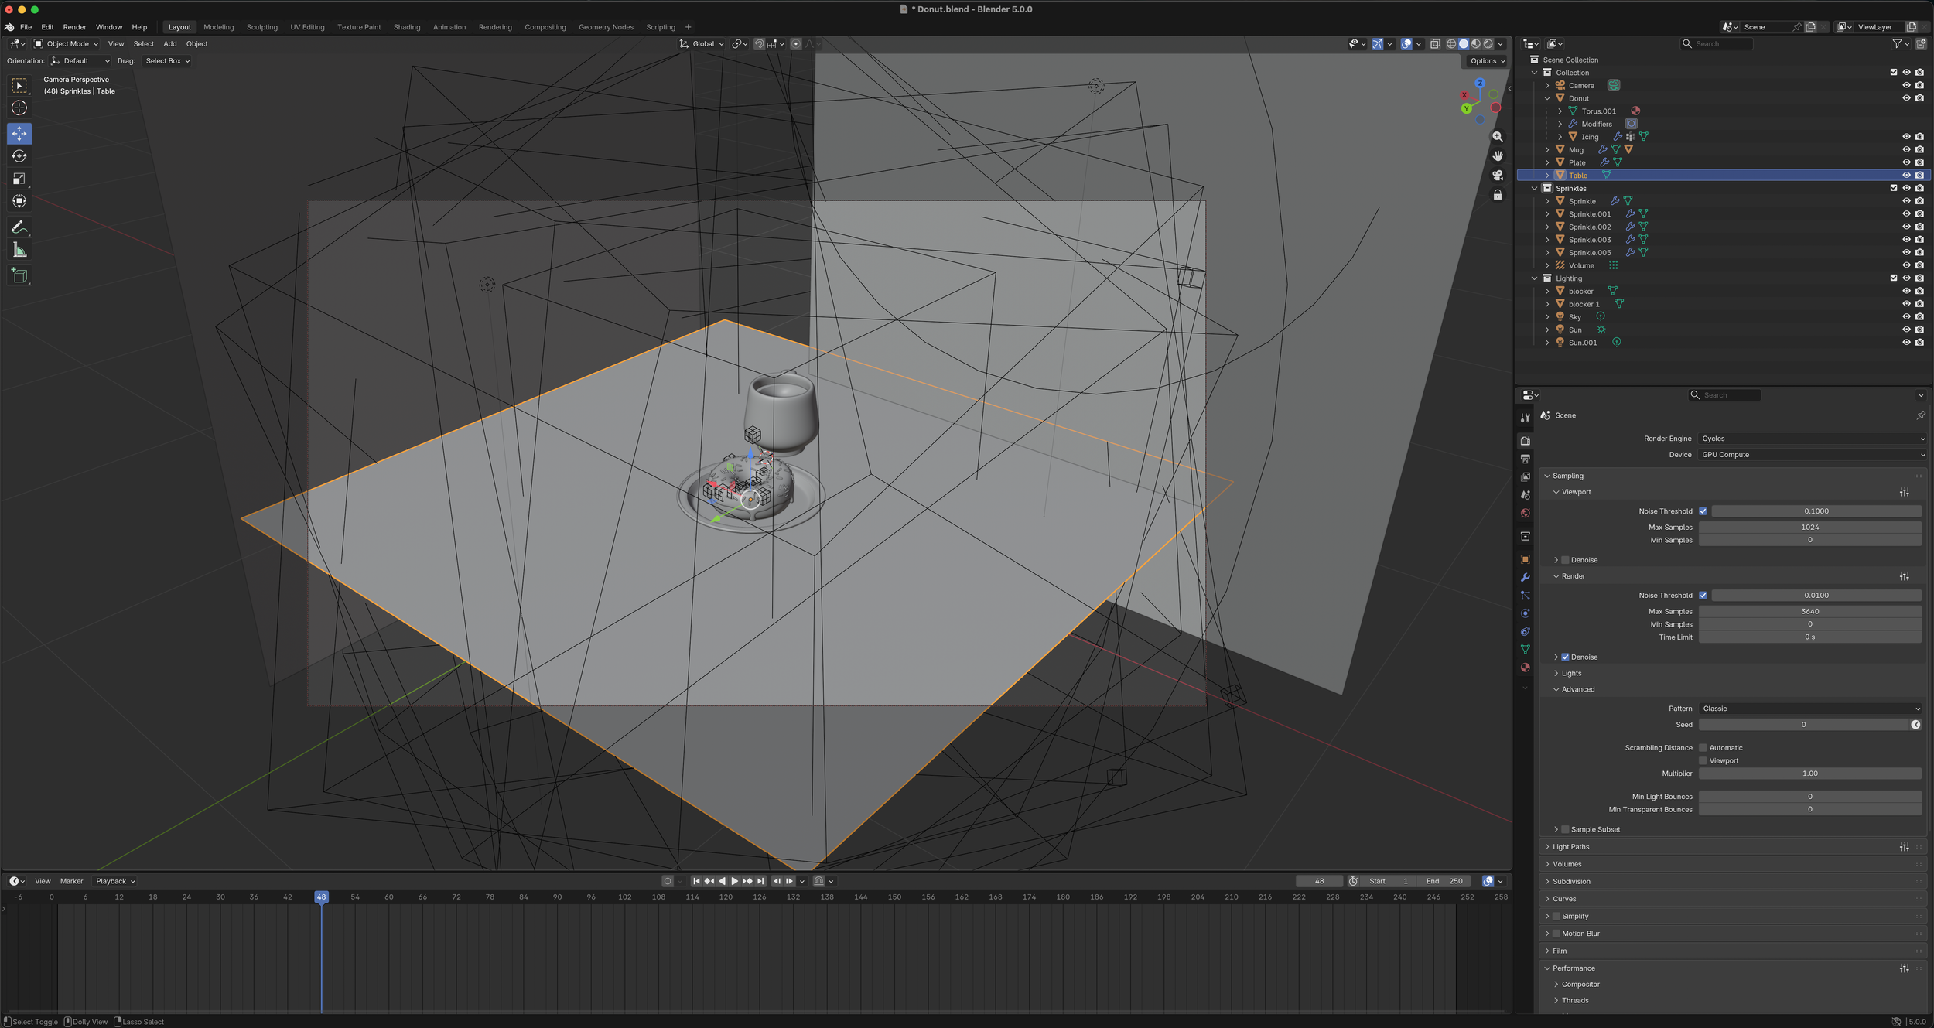
Task: Expand the Light Paths panel
Action: [1570, 847]
